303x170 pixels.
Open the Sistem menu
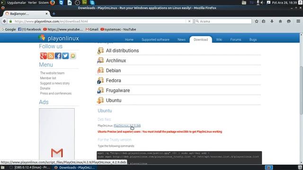click(44, 2)
